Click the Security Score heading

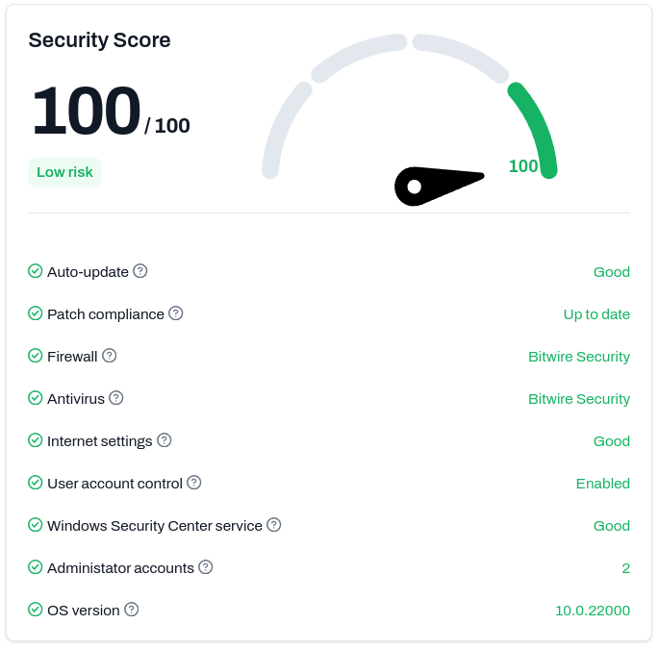pyautogui.click(x=99, y=40)
